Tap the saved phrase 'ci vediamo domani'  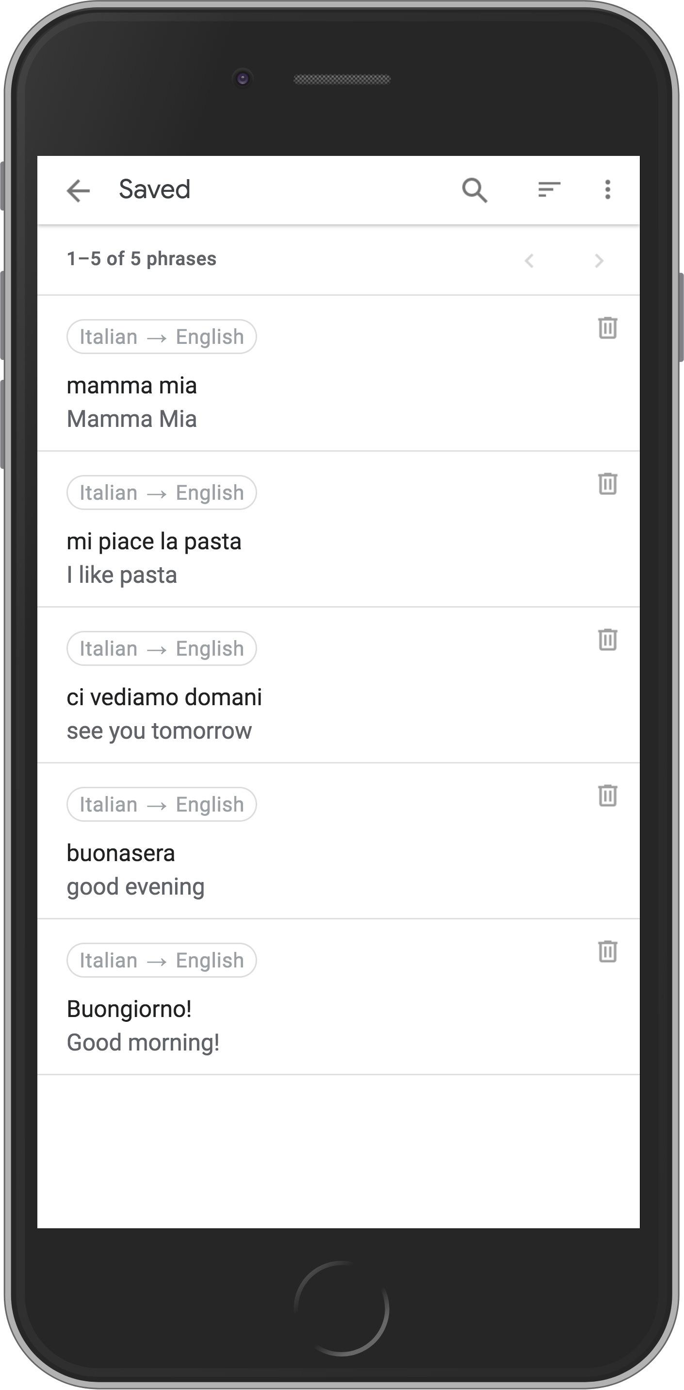point(164,696)
